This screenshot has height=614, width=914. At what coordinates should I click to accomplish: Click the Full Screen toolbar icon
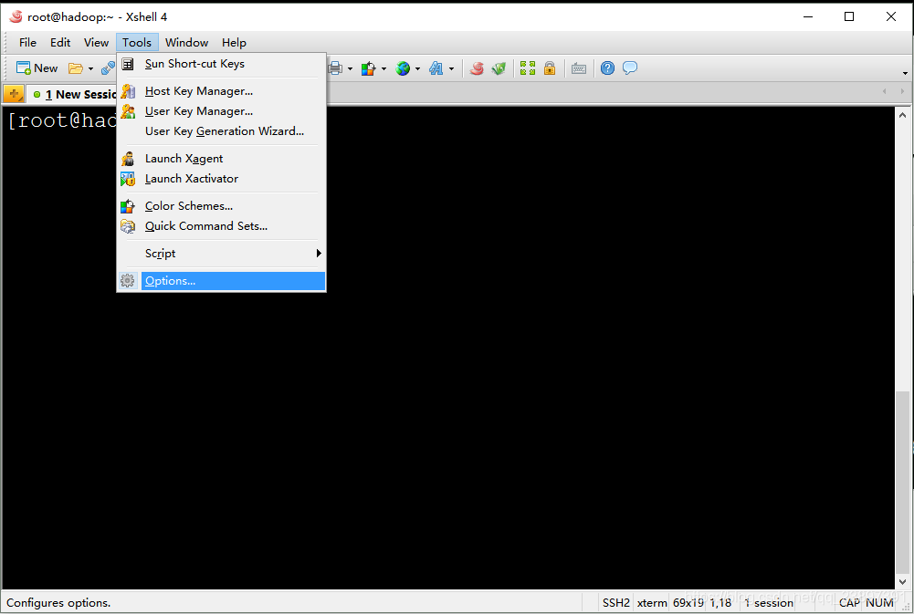[528, 68]
